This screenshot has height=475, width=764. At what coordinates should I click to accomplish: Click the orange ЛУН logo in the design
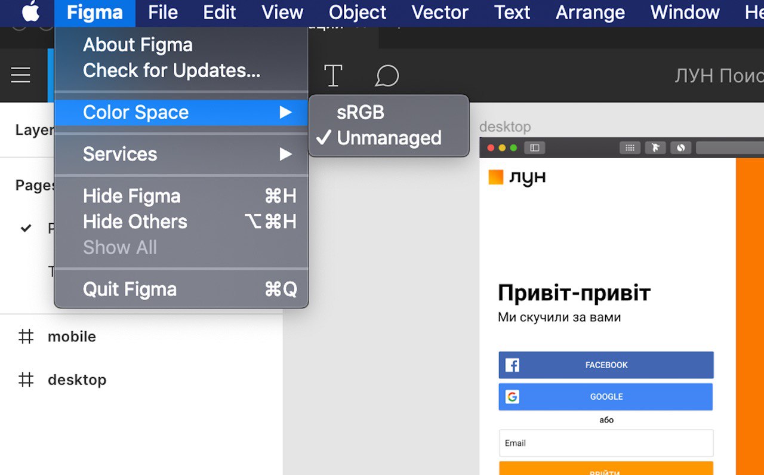click(x=517, y=177)
